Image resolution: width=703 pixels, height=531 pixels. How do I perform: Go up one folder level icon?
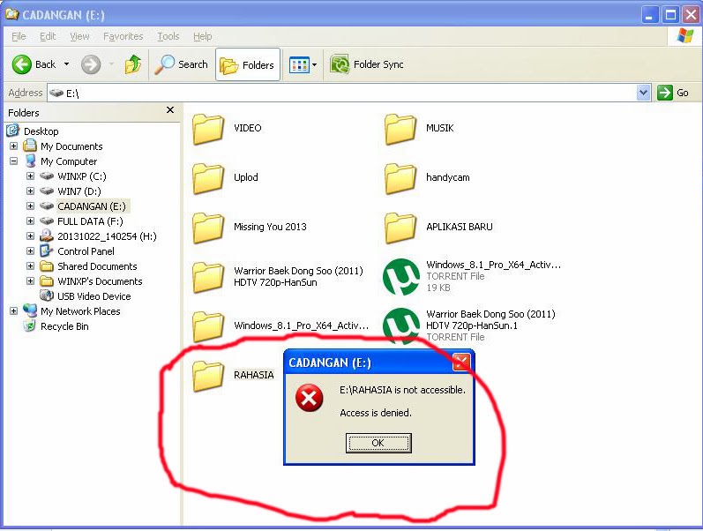click(132, 64)
